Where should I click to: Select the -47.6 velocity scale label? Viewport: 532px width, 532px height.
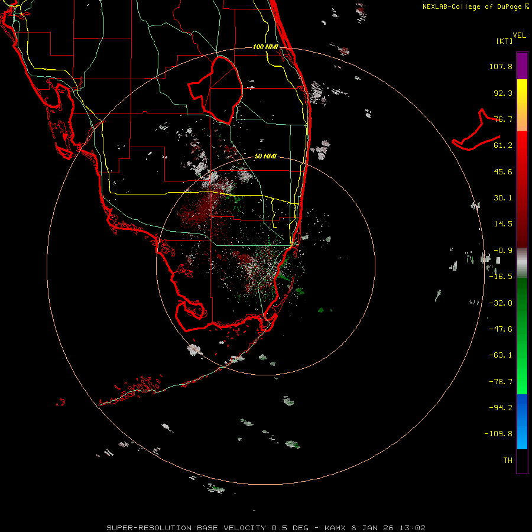[501, 329]
